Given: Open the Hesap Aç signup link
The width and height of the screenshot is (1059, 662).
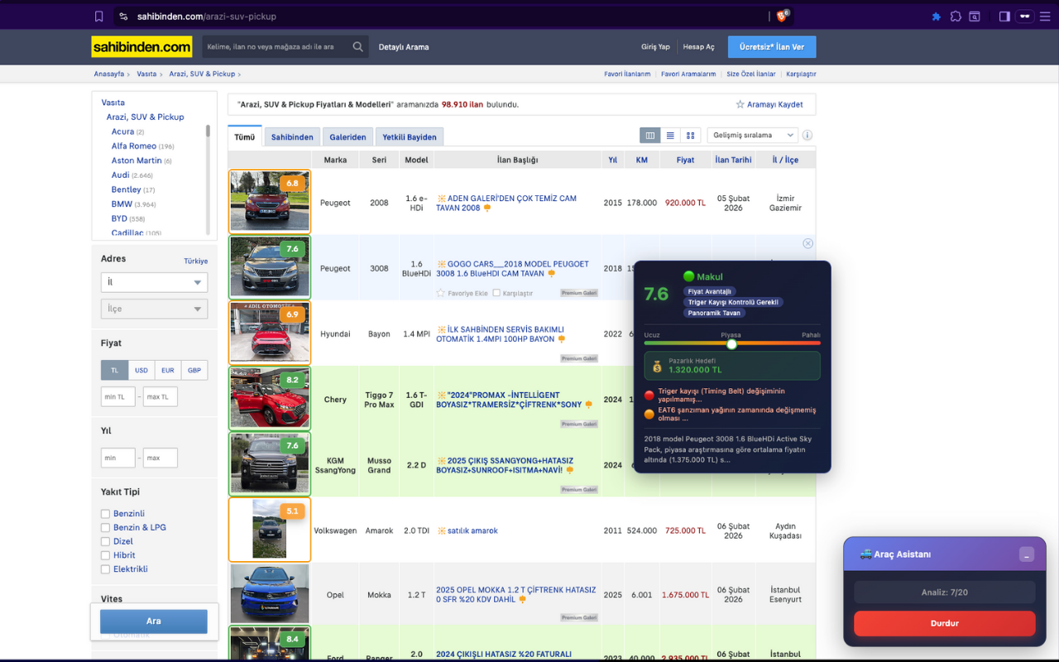Looking at the screenshot, I should 698,47.
